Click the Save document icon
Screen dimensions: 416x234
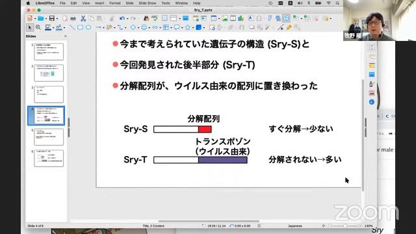point(52,18)
